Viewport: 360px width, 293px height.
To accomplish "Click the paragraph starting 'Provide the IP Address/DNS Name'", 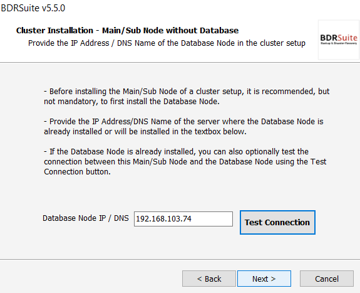I will pos(183,126).
